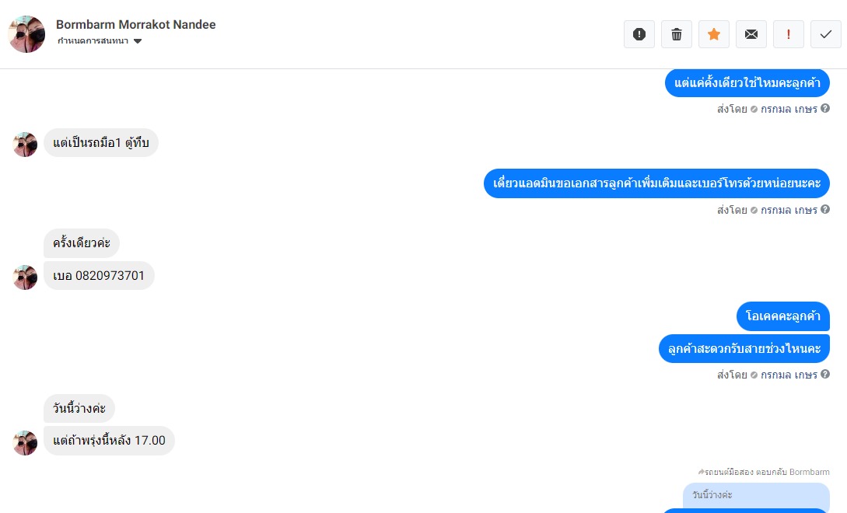The width and height of the screenshot is (847, 513).
Task: Mark conversation unread with envelope icon
Action: pos(751,34)
